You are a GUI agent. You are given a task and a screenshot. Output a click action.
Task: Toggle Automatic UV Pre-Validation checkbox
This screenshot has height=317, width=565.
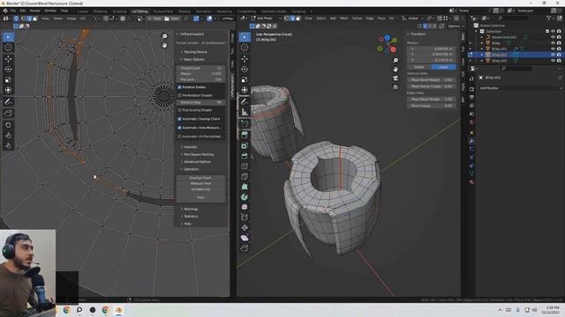click(179, 136)
